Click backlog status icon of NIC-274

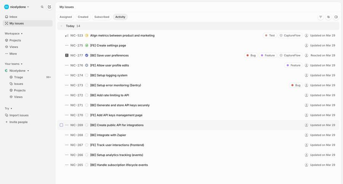click(x=87, y=75)
